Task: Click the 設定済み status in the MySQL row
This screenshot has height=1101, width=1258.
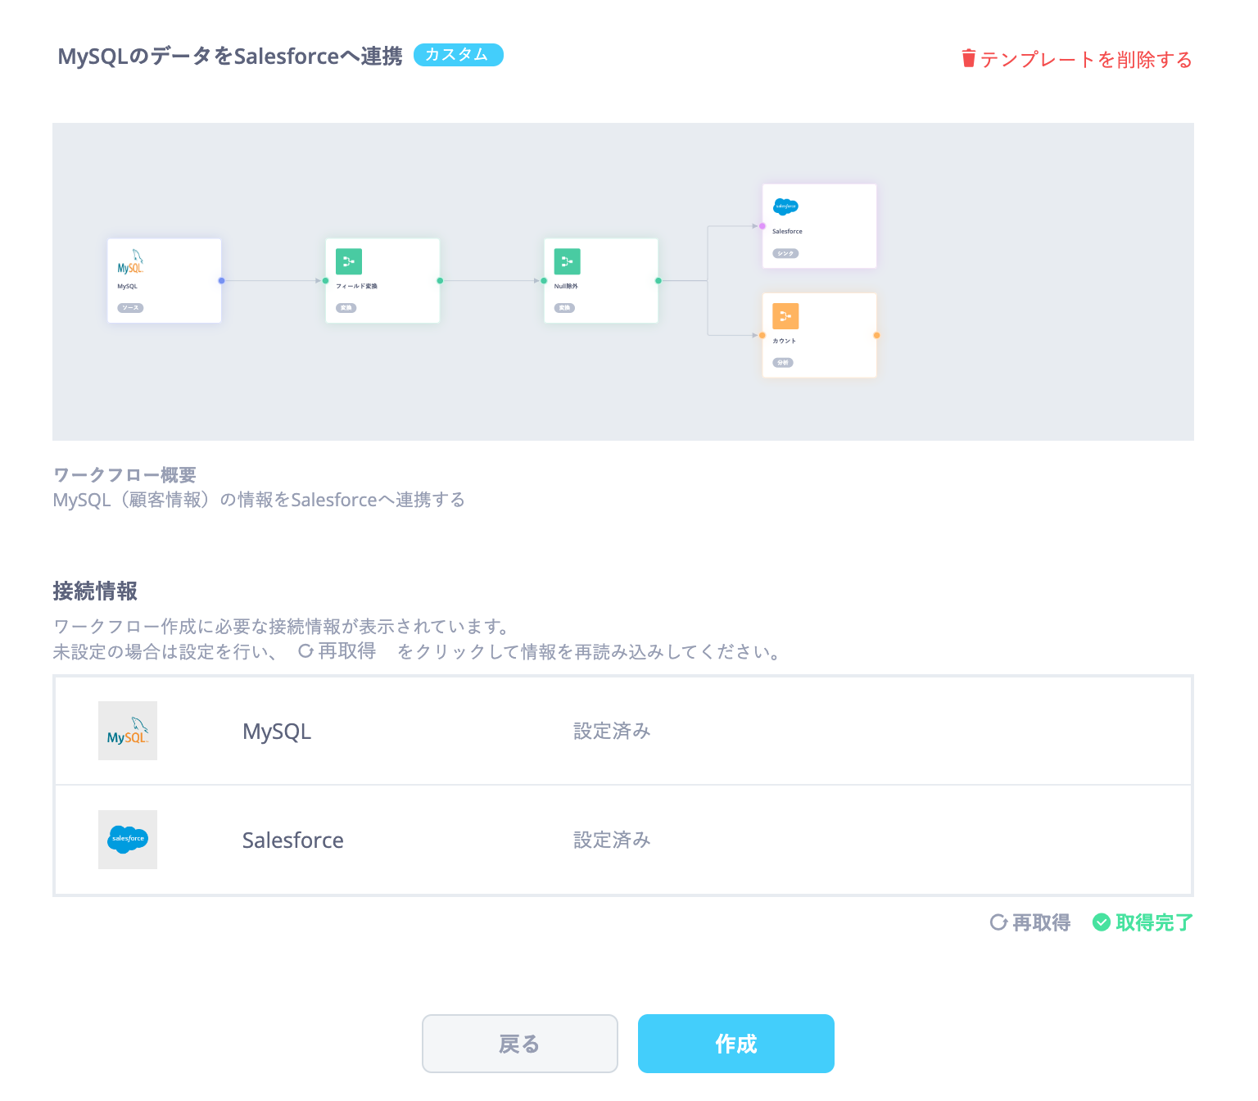Action: click(x=612, y=731)
